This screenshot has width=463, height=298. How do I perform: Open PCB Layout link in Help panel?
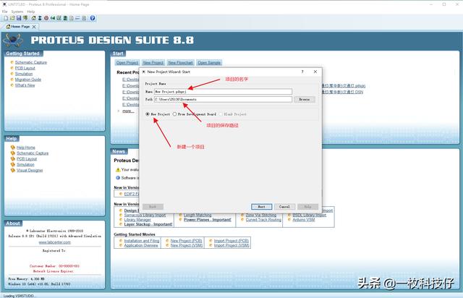[x=27, y=159]
